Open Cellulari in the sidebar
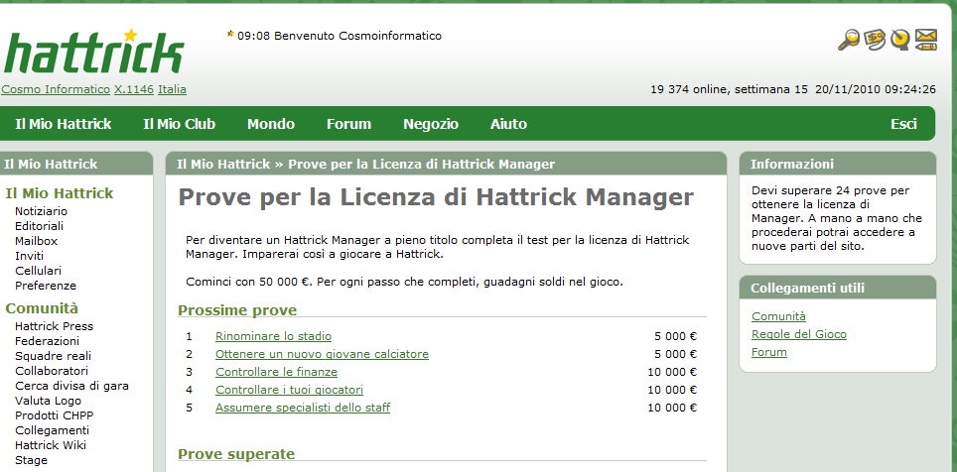957x472 pixels. coord(38,271)
